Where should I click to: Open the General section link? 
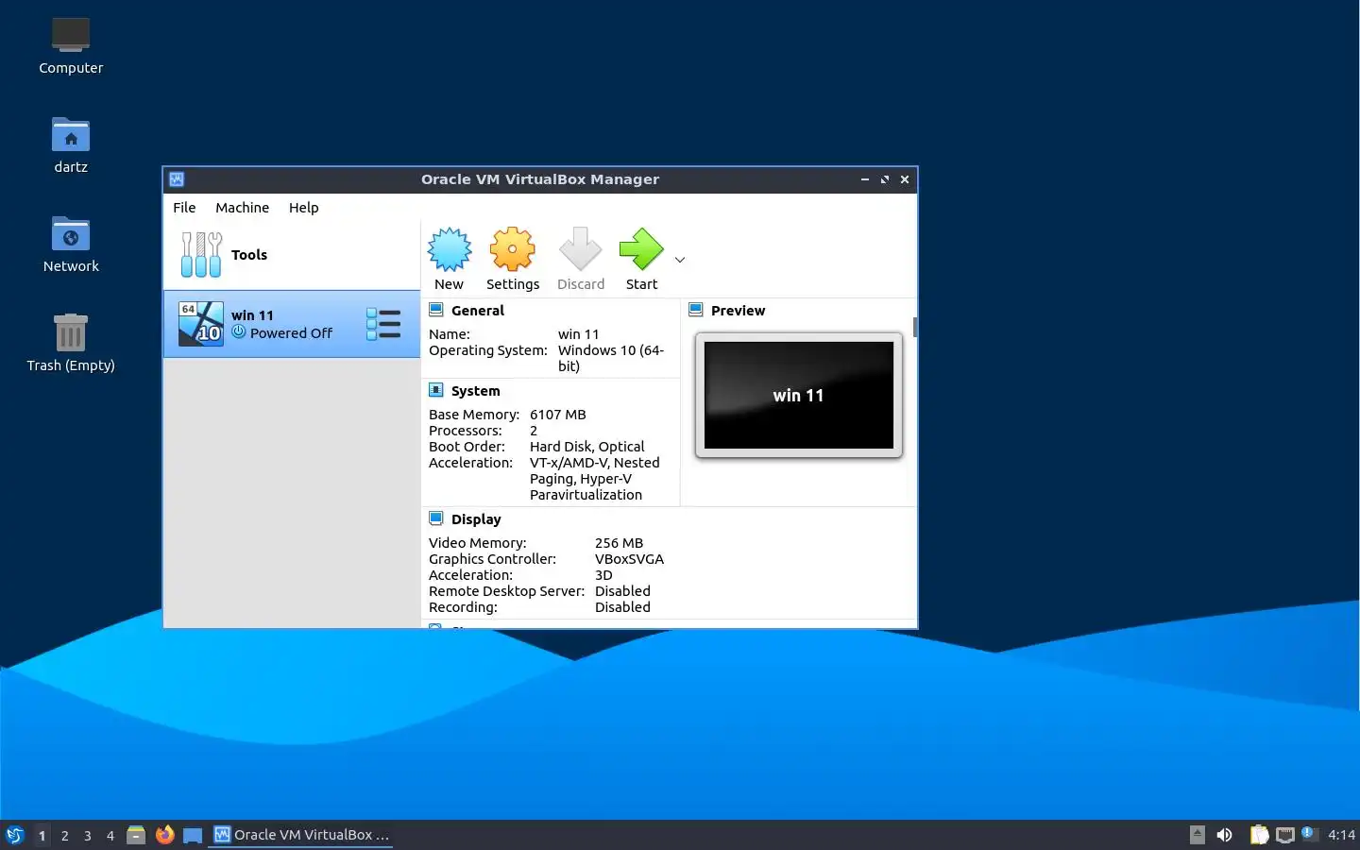pyautogui.click(x=478, y=311)
